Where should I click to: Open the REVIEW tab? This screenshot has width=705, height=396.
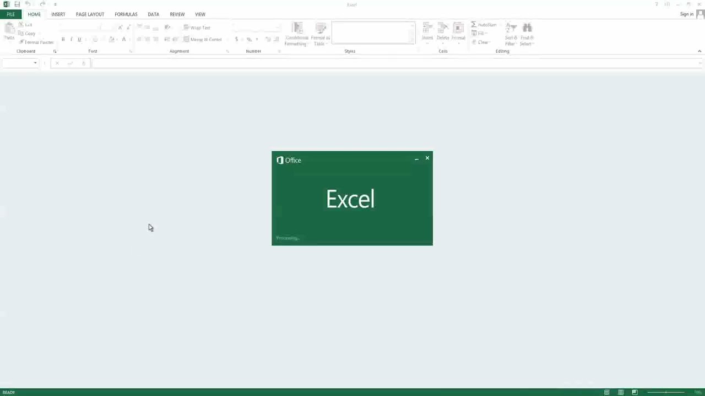(x=177, y=14)
